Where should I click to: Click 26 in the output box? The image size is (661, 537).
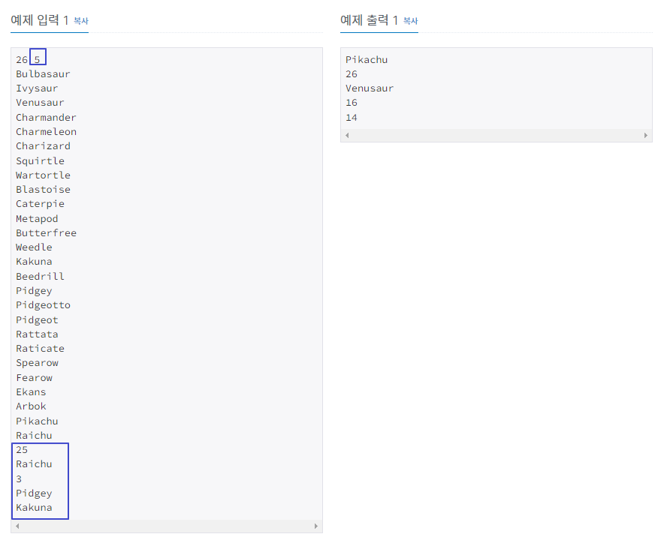coord(352,74)
